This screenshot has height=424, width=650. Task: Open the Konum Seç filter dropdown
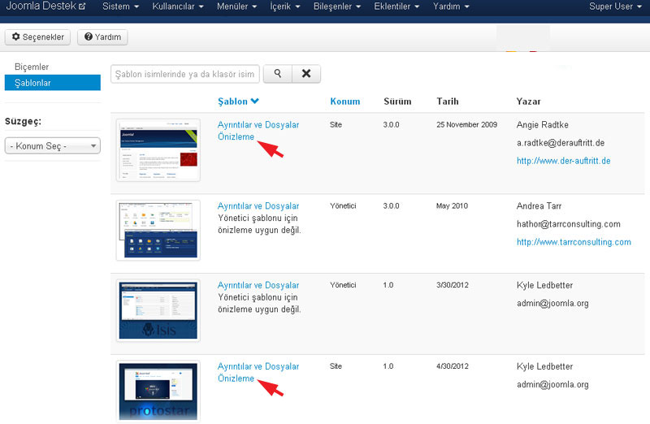(53, 146)
